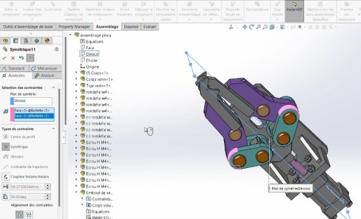This screenshot has width=361, height=219.
Task: Switch to the Esquisse tab
Action: (131, 26)
